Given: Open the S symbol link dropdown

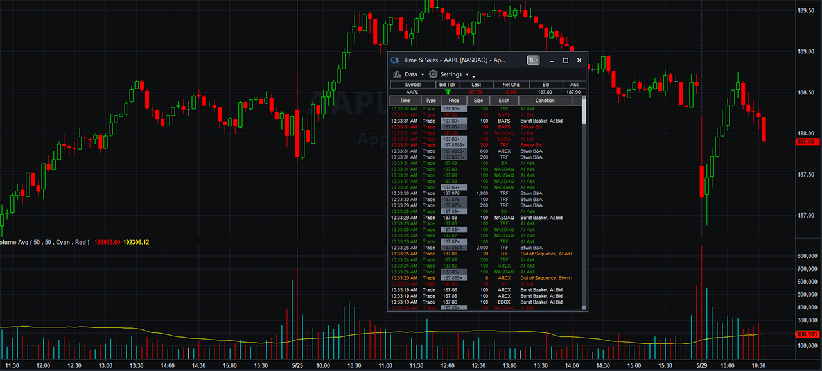Looking at the screenshot, I should [534, 60].
